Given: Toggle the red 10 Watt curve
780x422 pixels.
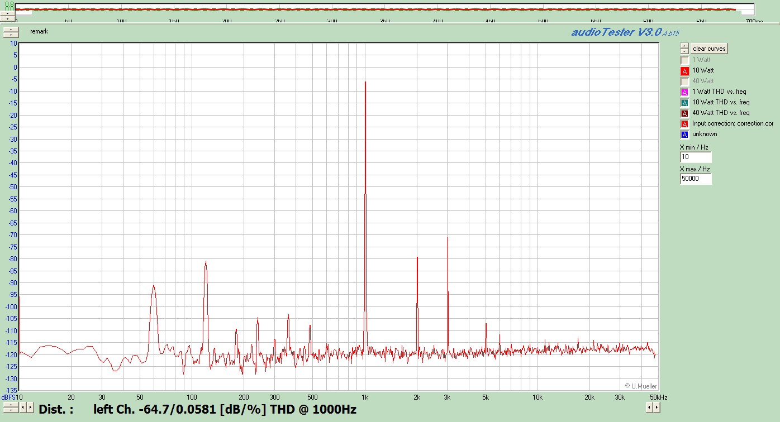Looking at the screenshot, I should 684,70.
